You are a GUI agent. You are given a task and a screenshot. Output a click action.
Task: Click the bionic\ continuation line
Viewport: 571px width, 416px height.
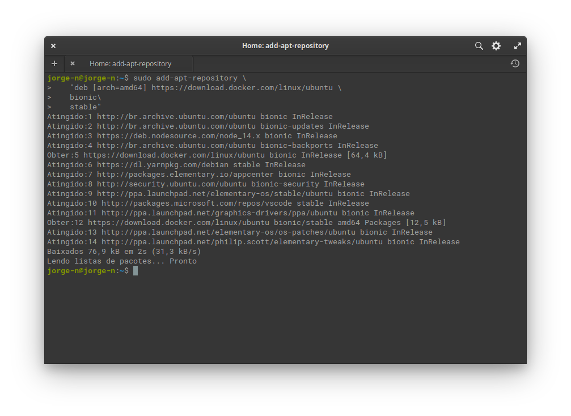coord(74,97)
